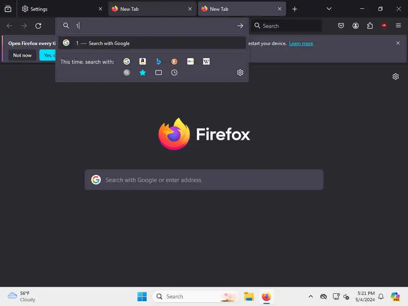Search this time with DuckDuckGo icon
Viewport: 408px width, 306px height.
point(175,61)
